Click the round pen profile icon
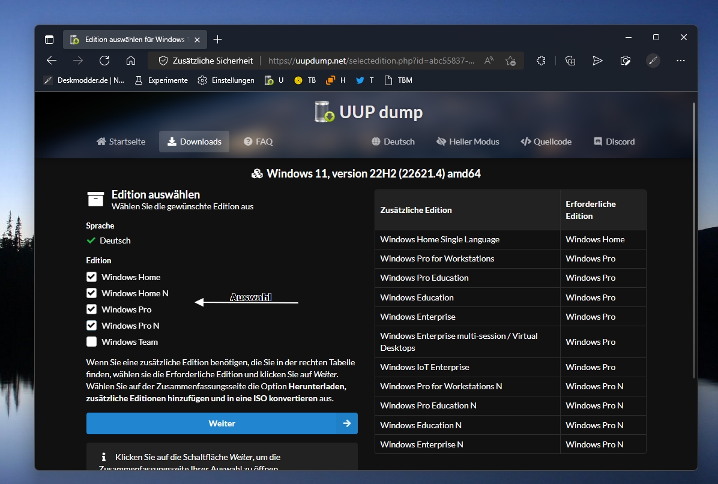This screenshot has height=484, width=718. tap(653, 61)
